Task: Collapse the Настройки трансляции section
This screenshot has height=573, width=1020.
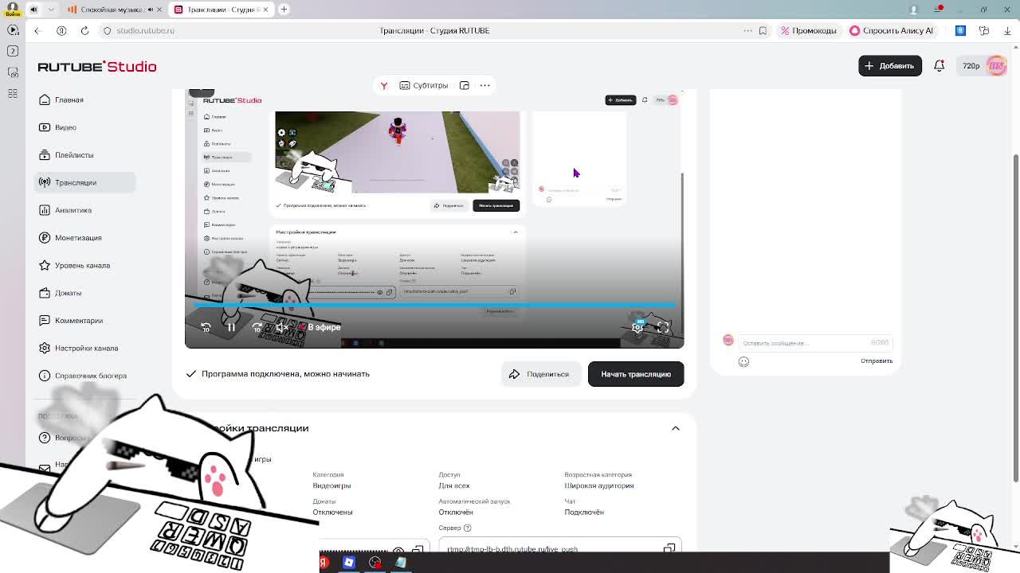Action: (676, 428)
